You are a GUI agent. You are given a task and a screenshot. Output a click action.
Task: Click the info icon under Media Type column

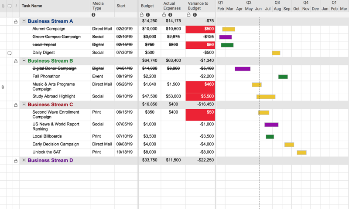[x=94, y=15]
